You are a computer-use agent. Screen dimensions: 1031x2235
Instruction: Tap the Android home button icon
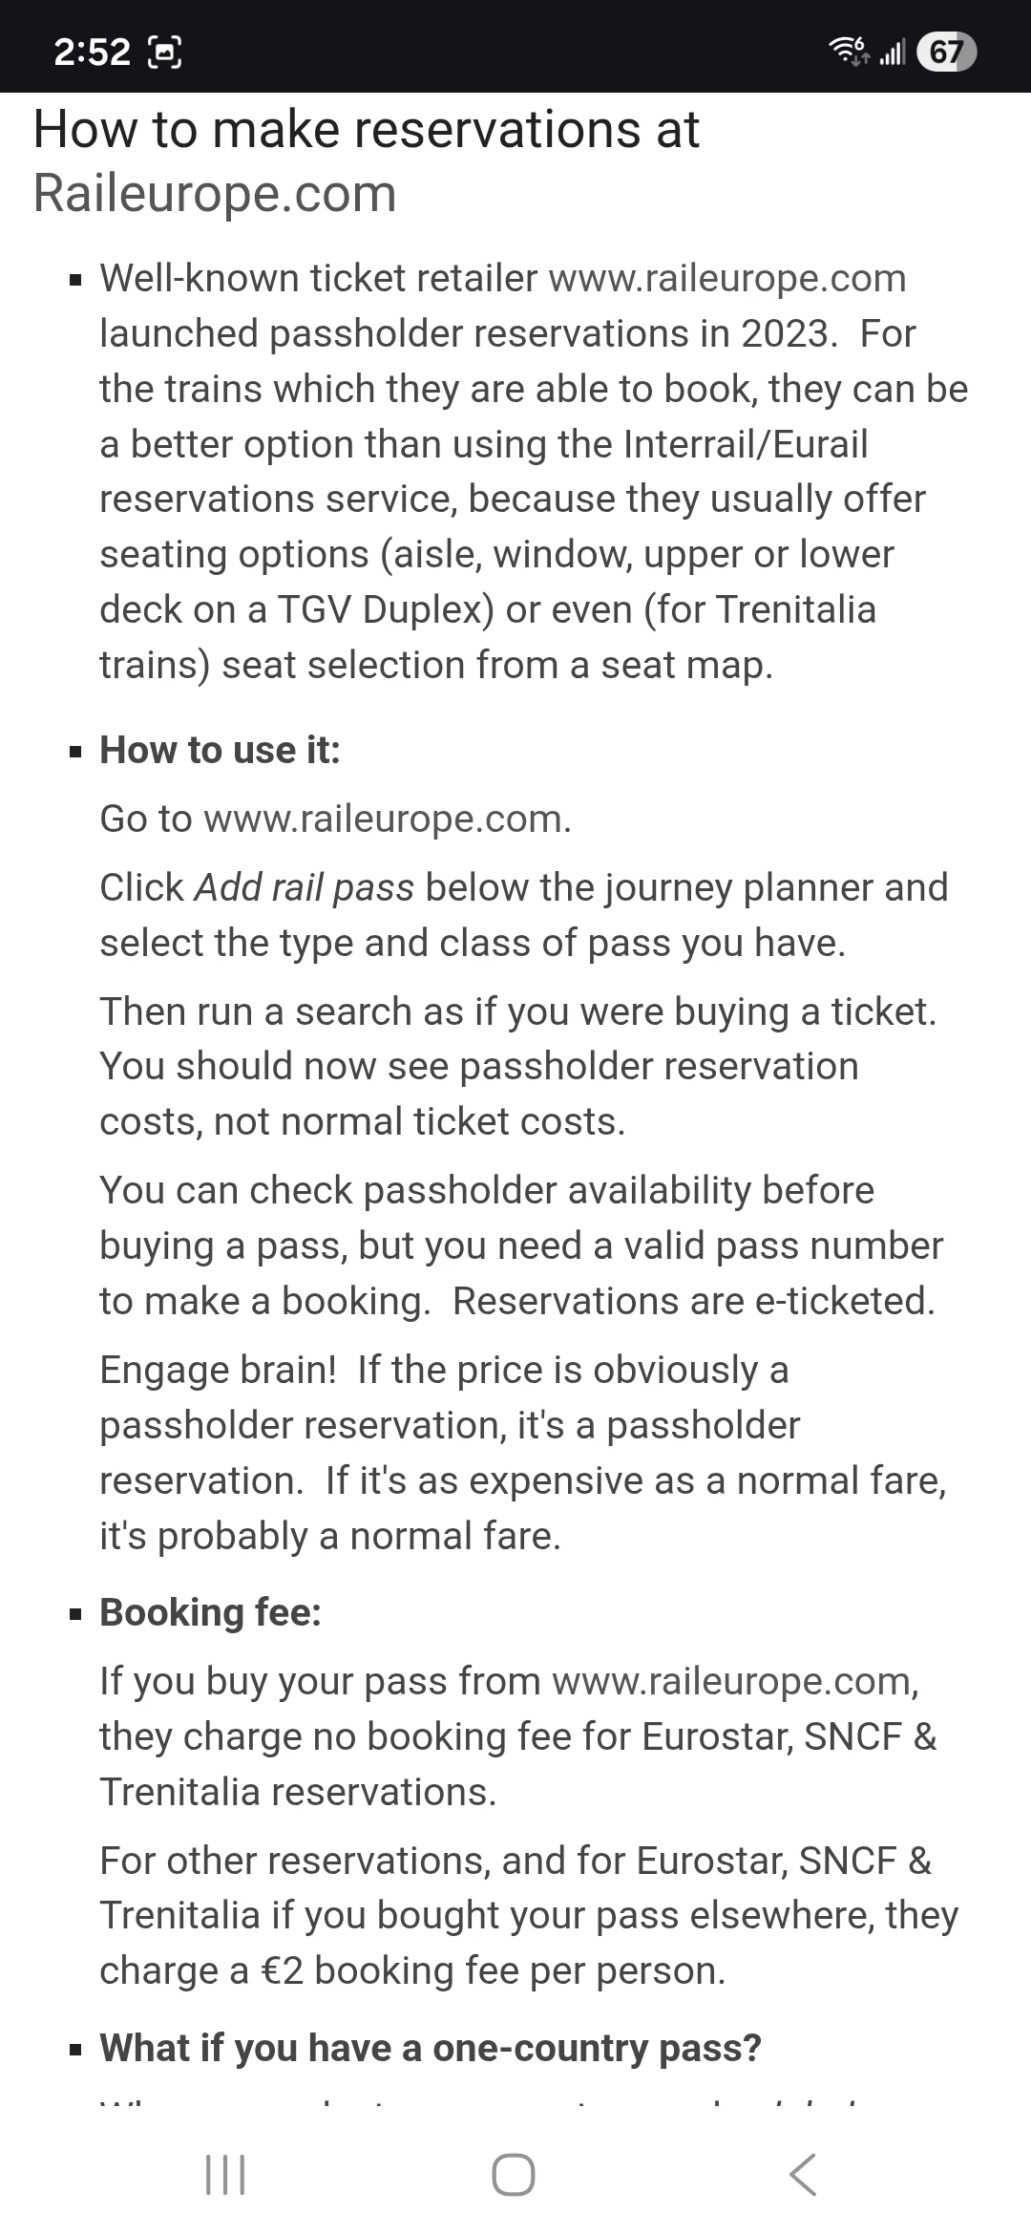click(x=513, y=2175)
